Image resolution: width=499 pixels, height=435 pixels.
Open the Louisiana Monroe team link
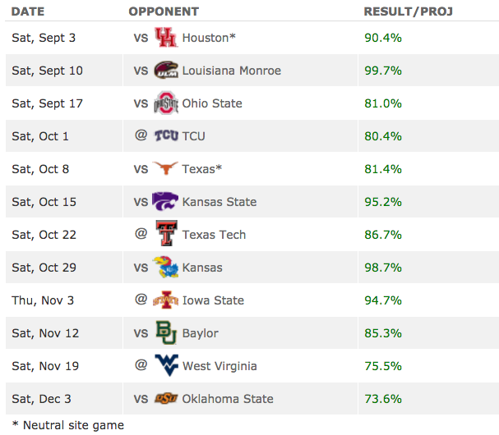click(231, 71)
